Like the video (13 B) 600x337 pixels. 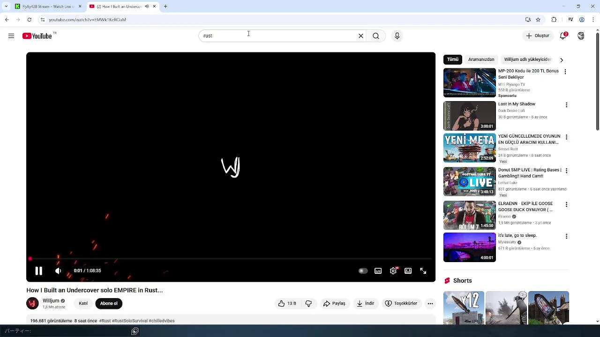pos(287,303)
